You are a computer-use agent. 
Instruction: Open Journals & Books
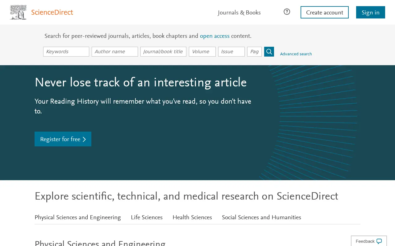coord(239,13)
